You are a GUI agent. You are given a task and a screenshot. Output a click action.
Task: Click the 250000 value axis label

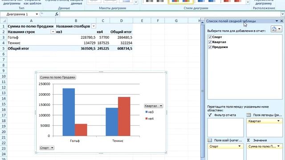(45, 84)
